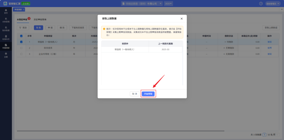Viewport: 284px width, 140px height.
Task: Open 标准科目 in the sidebar
Action: pos(6,37)
